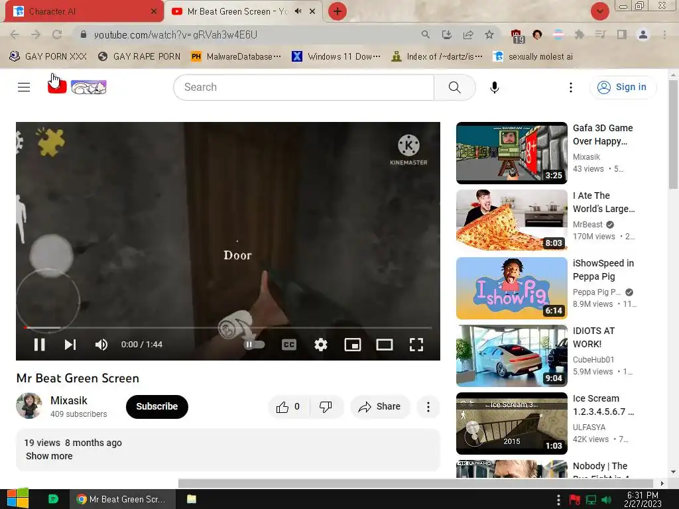Toggle Chrome side panel
The height and width of the screenshot is (509, 679).
[x=622, y=34]
